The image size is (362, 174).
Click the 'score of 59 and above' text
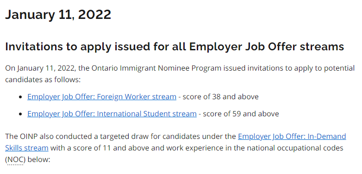(x=241, y=114)
